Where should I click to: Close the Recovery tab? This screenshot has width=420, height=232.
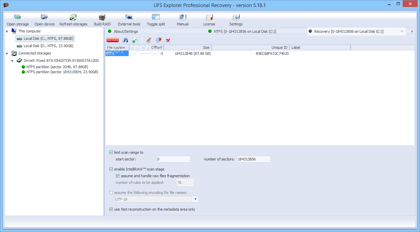[402, 31]
